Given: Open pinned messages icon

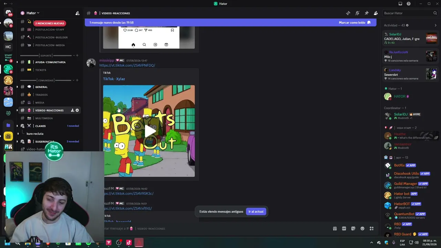Looking at the screenshot, I should (367, 13).
